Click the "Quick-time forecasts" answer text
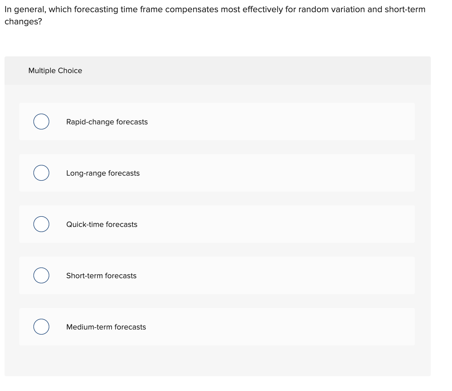Screen dimensions: 452x391 click(x=102, y=224)
